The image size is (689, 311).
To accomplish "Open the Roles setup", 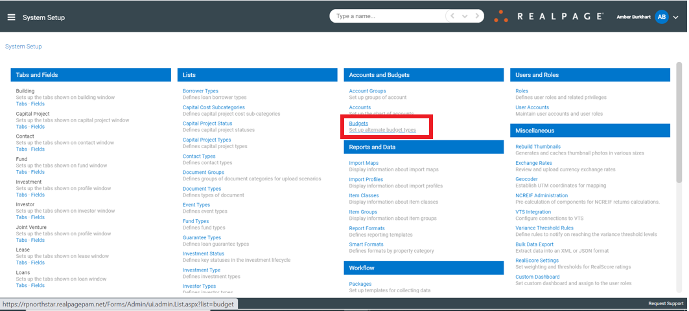I will [522, 91].
